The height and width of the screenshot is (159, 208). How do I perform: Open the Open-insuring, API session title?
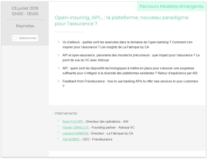coord(121,21)
